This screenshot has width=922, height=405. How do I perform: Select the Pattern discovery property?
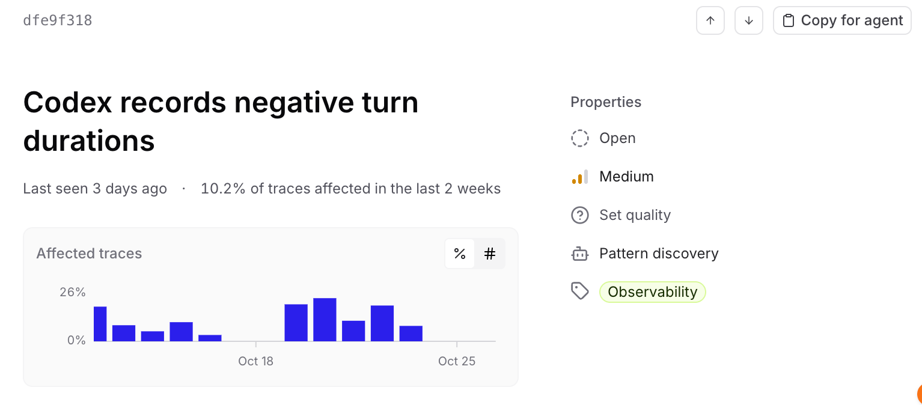point(645,254)
